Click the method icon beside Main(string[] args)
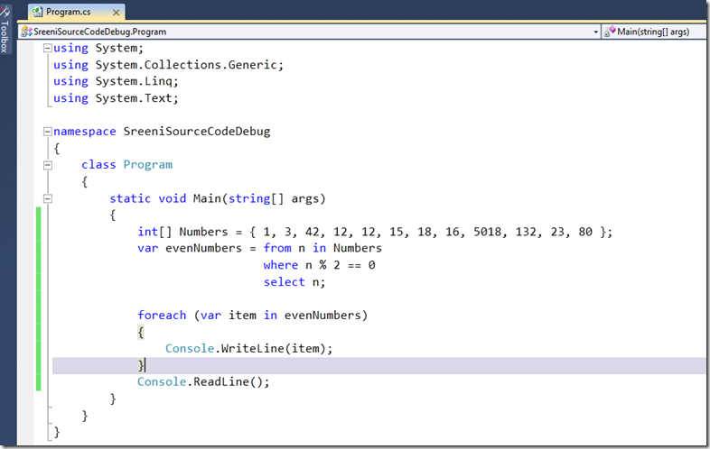Viewport: 710px width, 449px height. pos(610,32)
